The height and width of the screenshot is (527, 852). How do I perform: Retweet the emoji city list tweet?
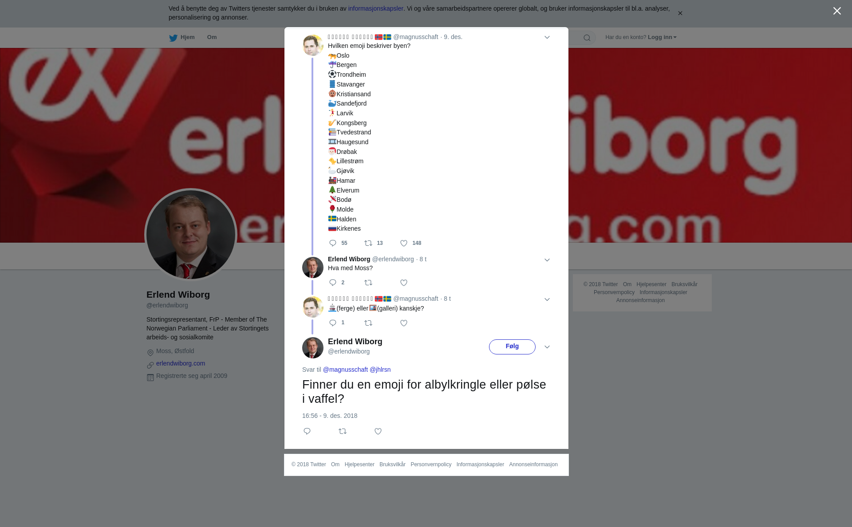pyautogui.click(x=368, y=243)
